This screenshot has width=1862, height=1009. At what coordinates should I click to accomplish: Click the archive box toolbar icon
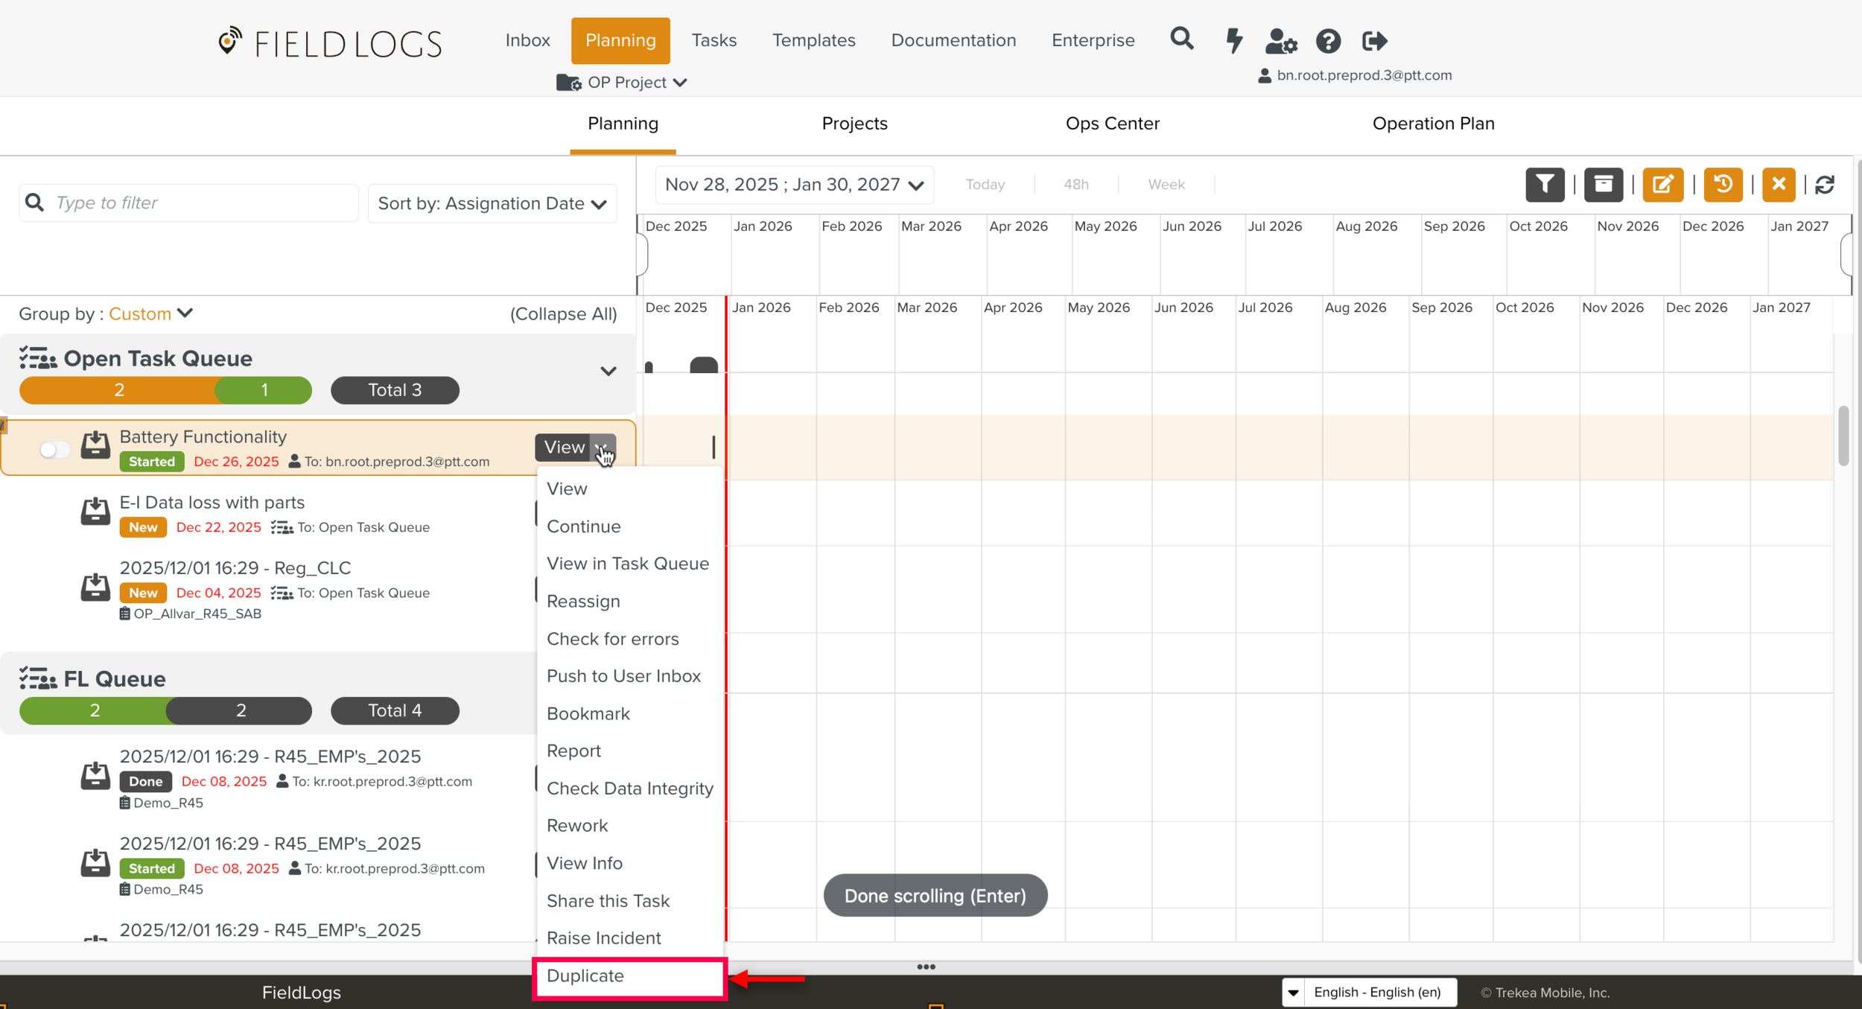[x=1603, y=184]
